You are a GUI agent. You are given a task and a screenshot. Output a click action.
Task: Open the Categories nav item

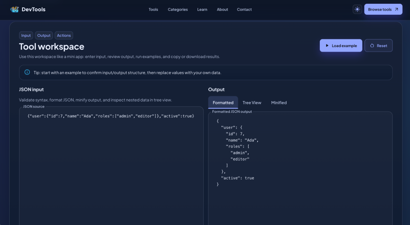178,10
